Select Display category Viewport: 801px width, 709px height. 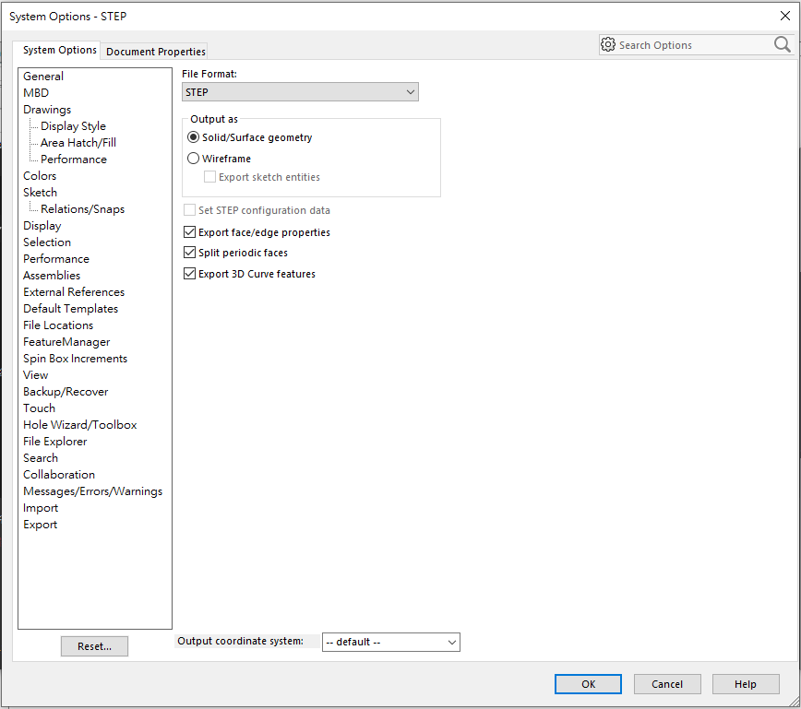42,226
